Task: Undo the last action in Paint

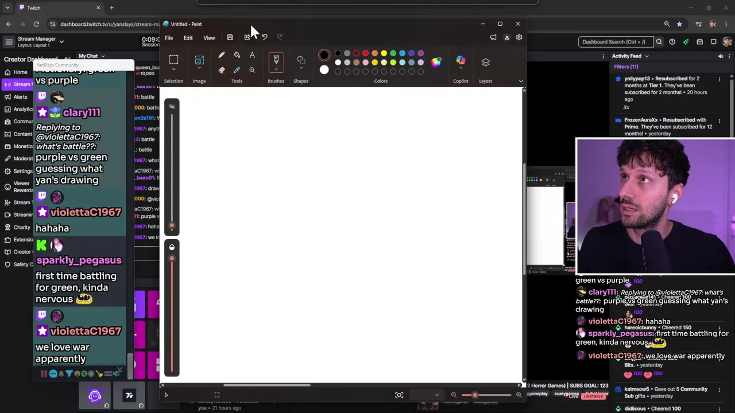Action: click(x=265, y=38)
